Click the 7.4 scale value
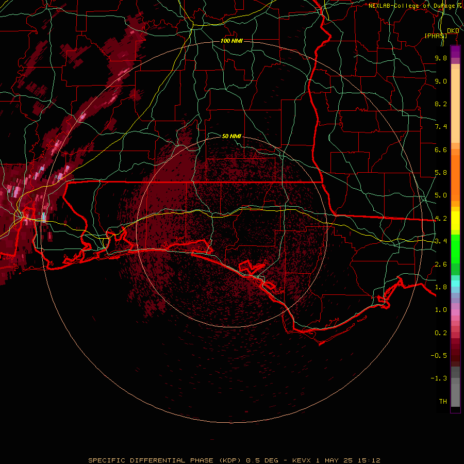 click(441, 127)
